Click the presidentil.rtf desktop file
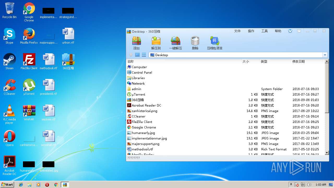The image size is (334, 188). [x=49, y=87]
